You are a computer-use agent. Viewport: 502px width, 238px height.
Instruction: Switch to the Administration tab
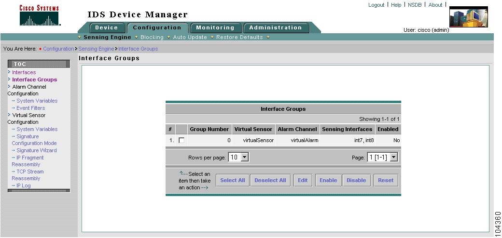point(276,28)
